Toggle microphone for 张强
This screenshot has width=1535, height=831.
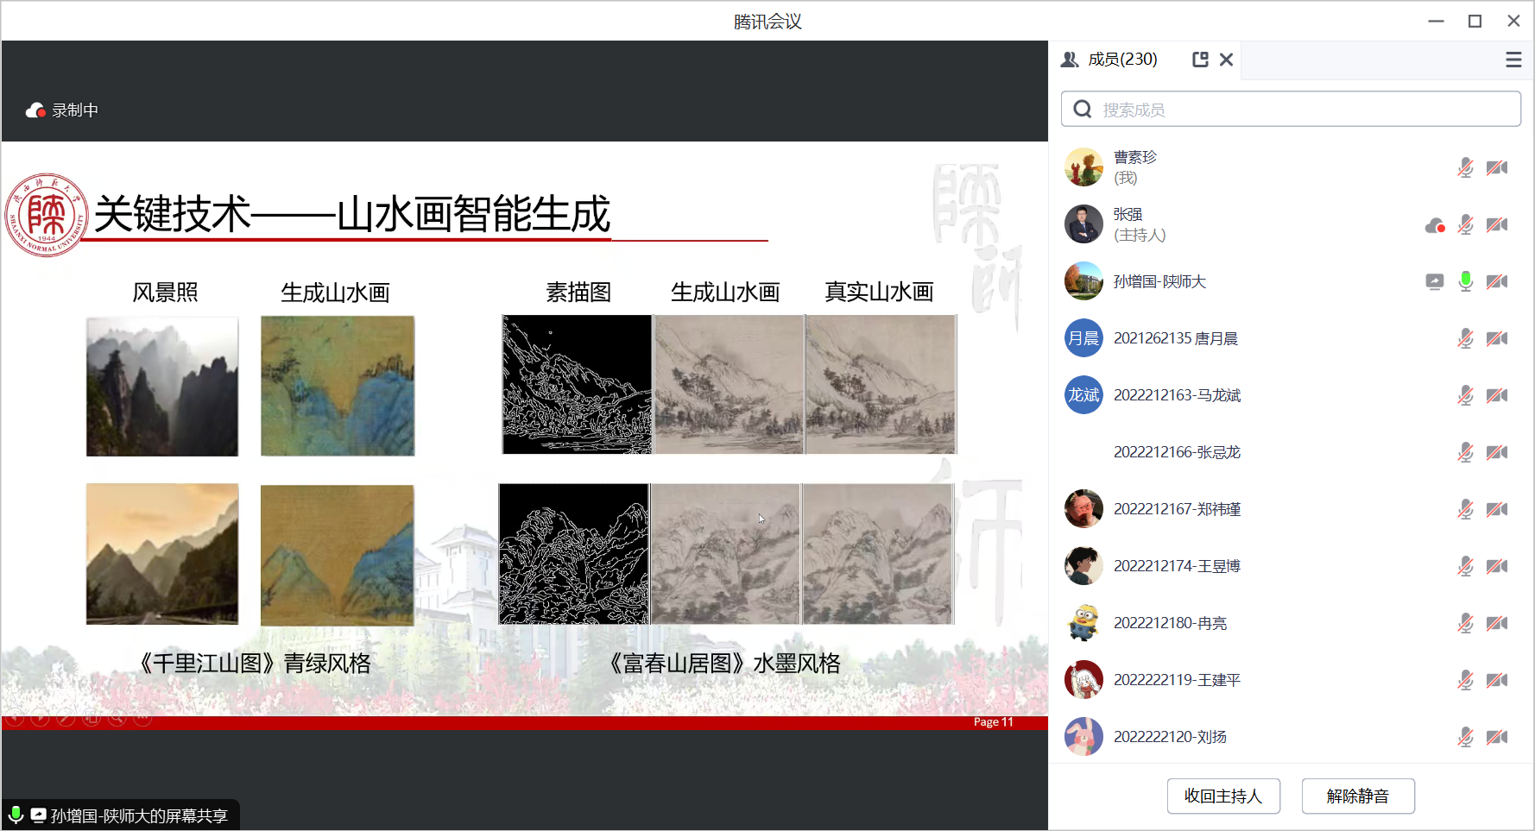[1465, 224]
